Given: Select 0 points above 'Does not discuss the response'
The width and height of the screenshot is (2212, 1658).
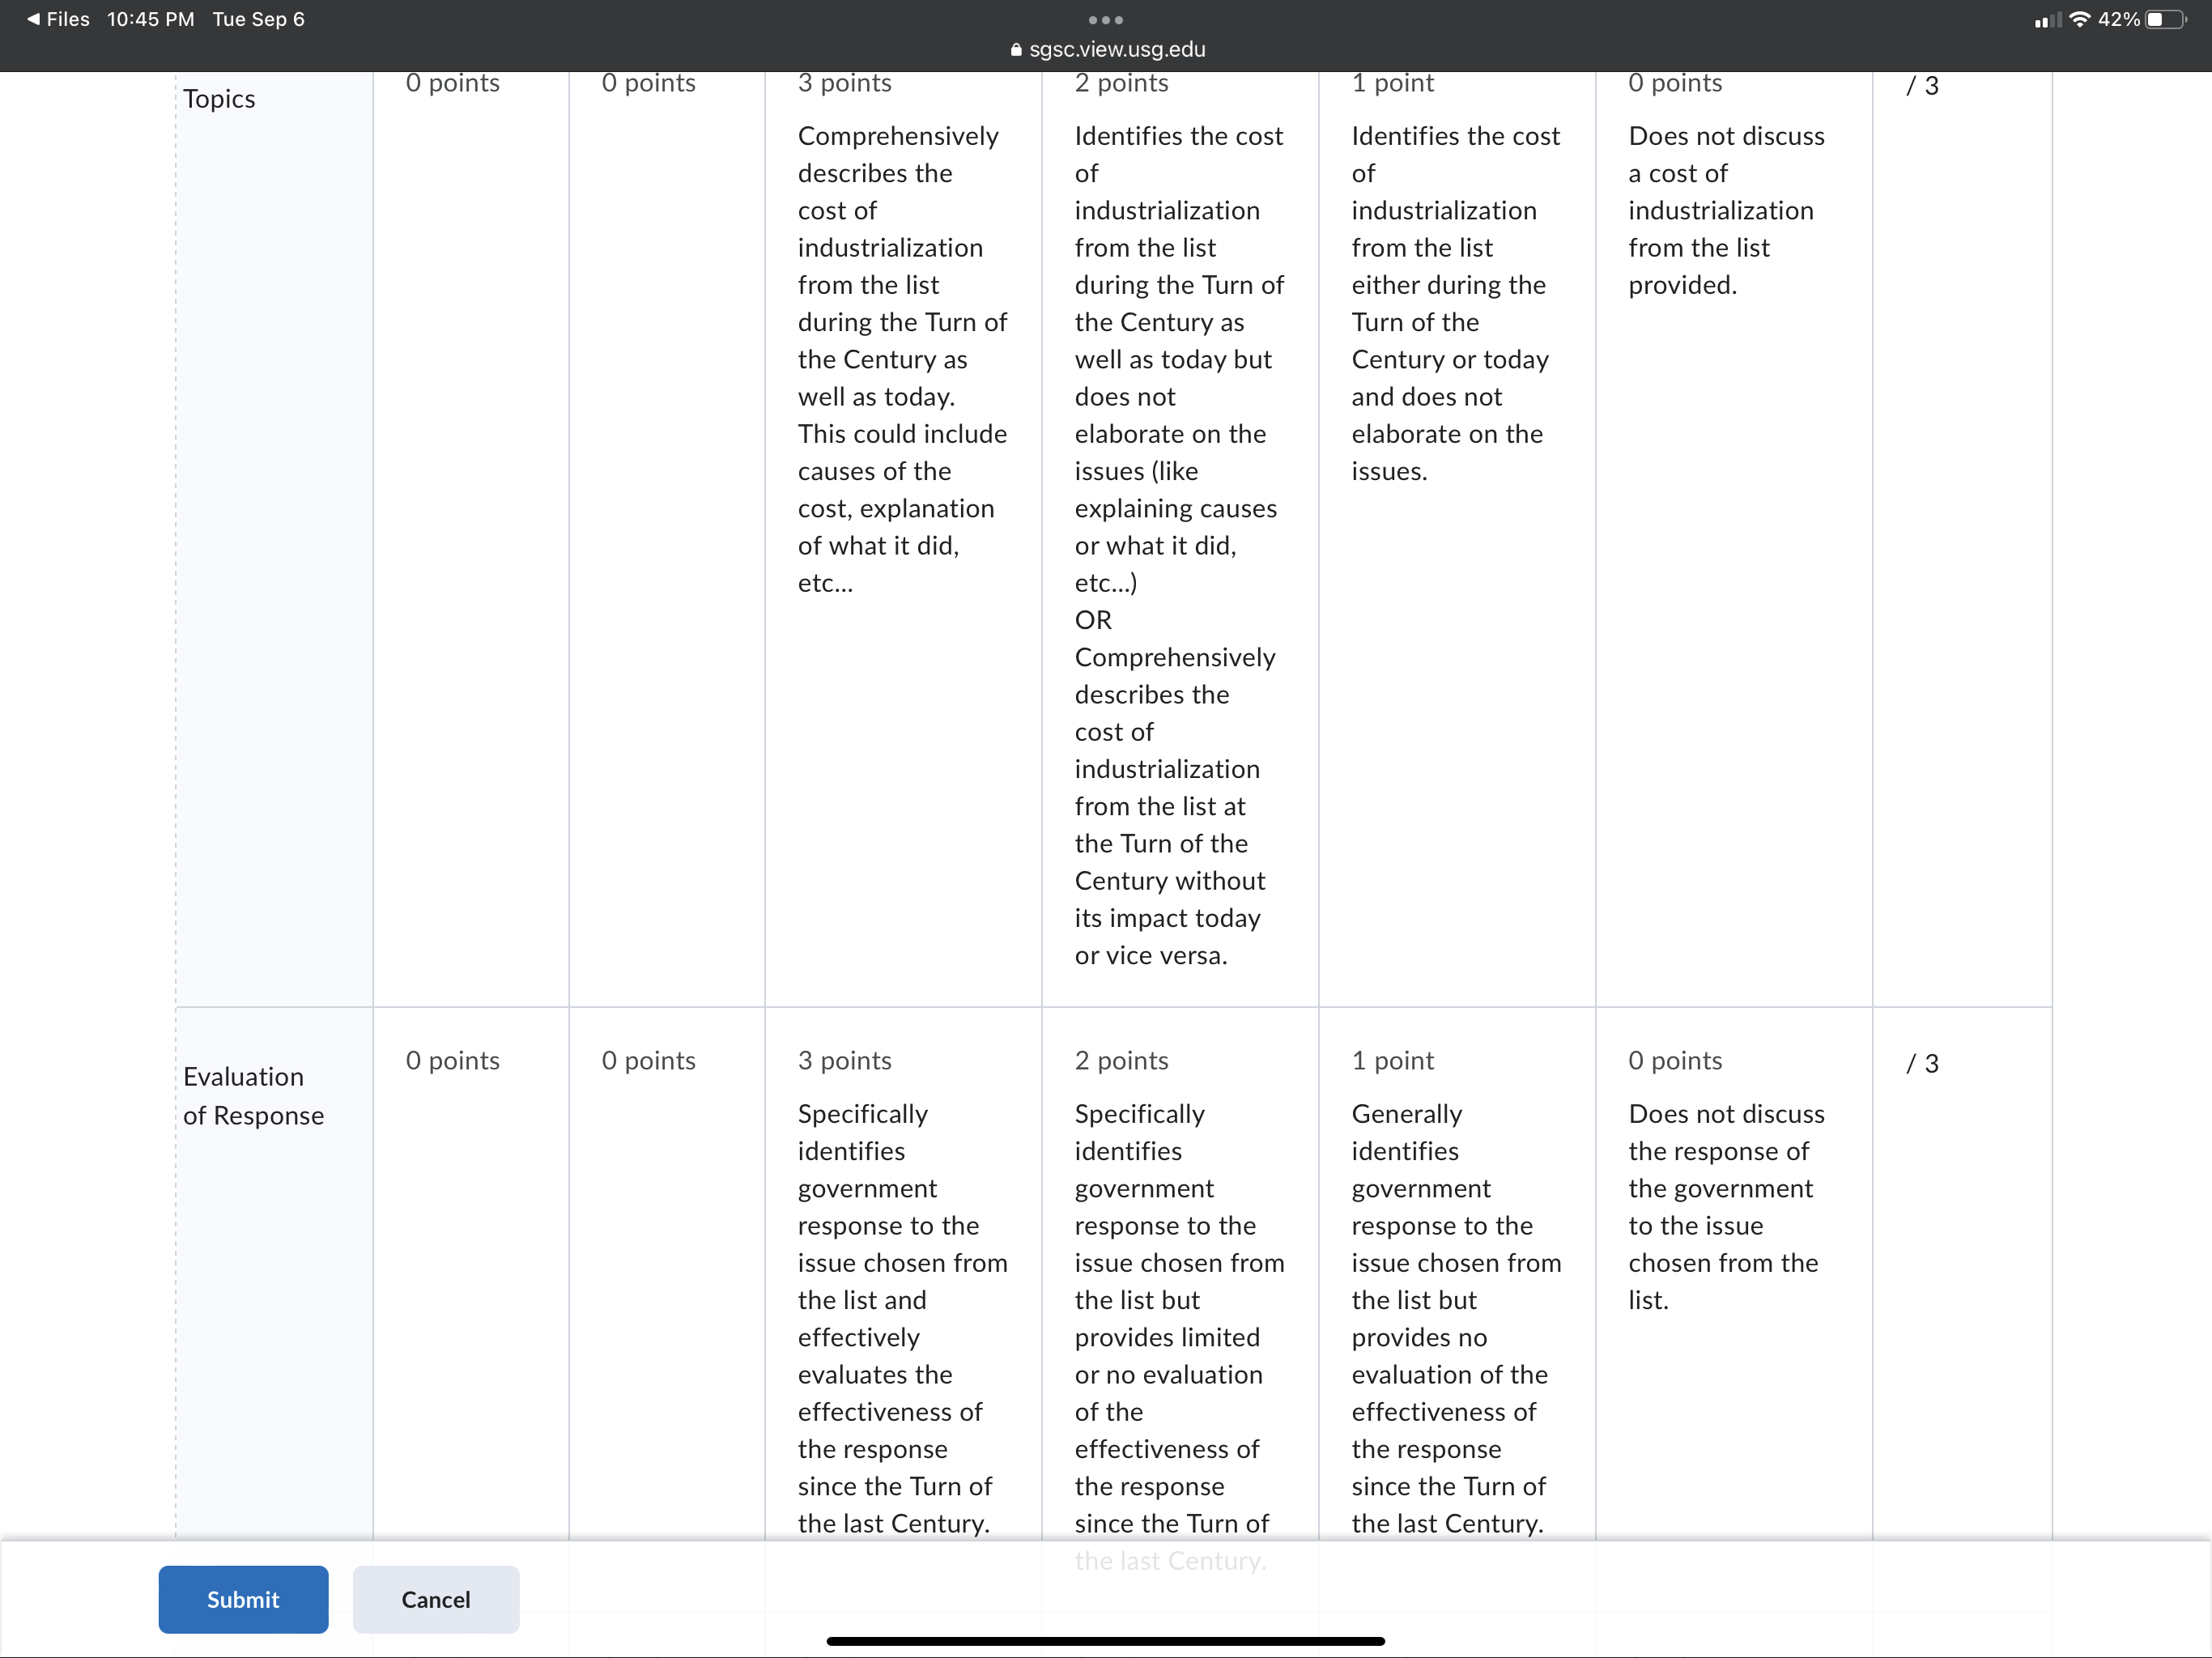Looking at the screenshot, I should point(1675,1060).
